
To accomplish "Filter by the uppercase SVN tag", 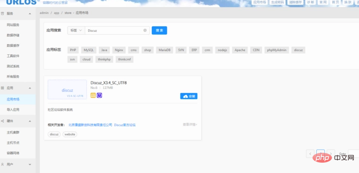I will tap(181, 50).
